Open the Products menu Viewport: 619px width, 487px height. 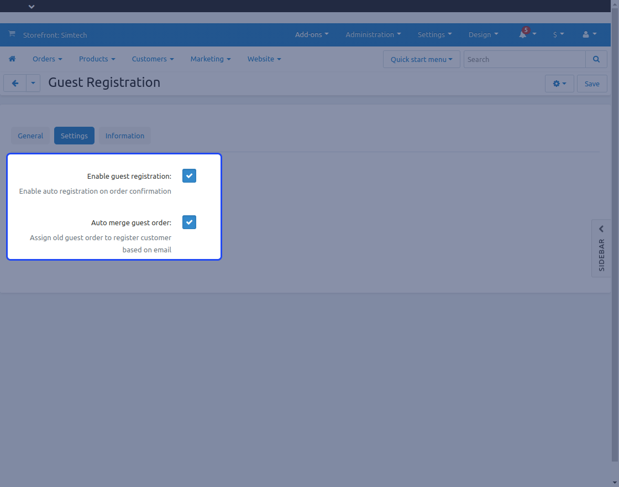click(x=97, y=59)
